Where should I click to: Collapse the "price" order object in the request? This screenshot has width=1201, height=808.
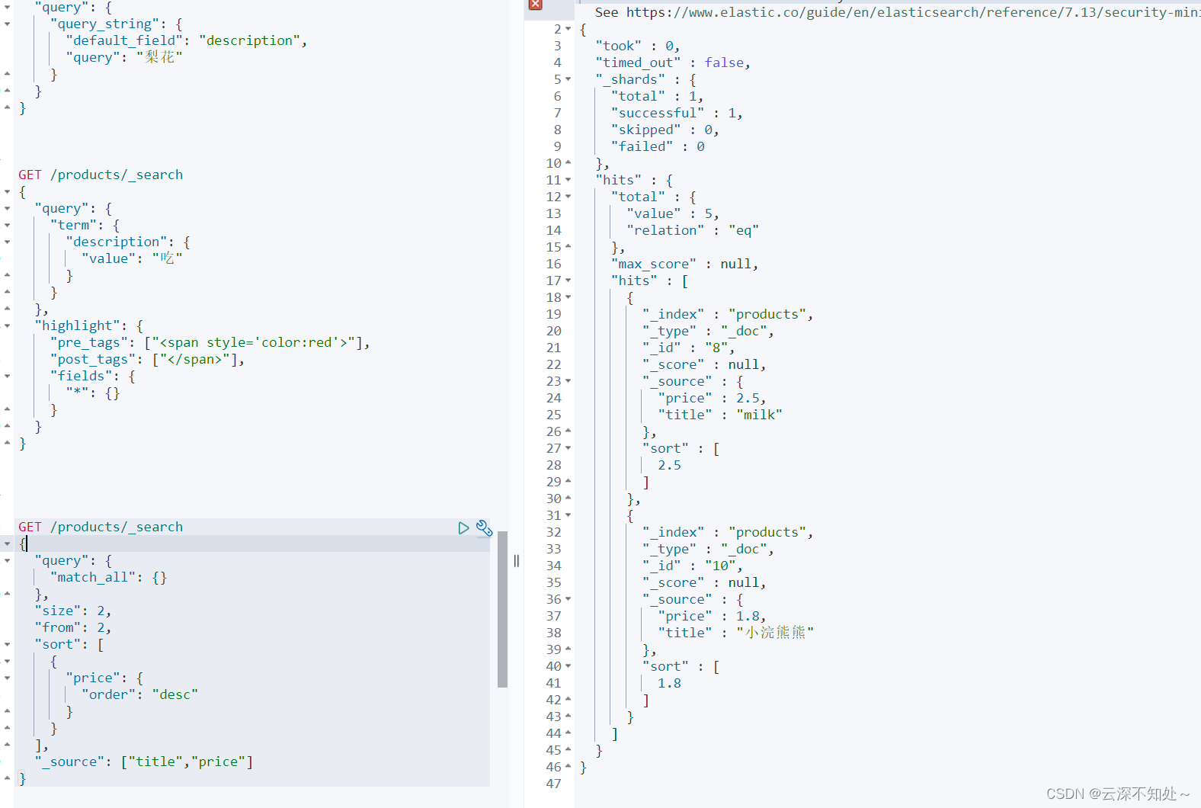point(7,678)
